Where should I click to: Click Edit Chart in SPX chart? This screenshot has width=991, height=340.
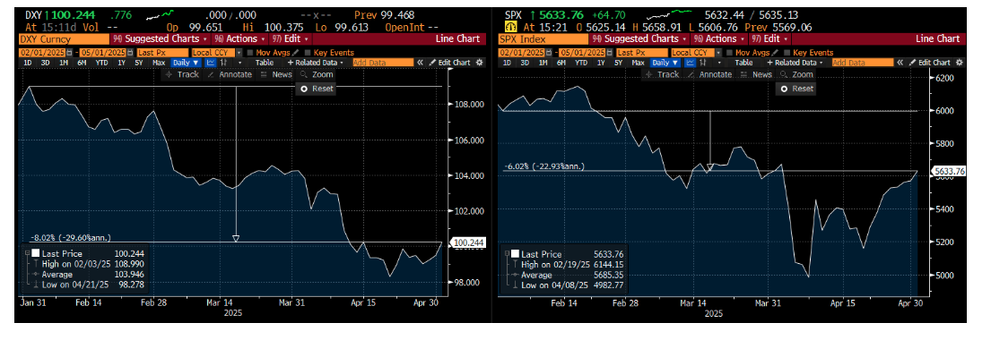[x=929, y=63]
